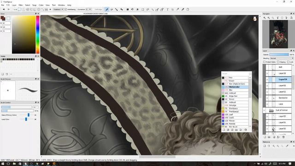Click duplicate layer icon below layer list
The image size is (295, 166).
click(x=274, y=137)
